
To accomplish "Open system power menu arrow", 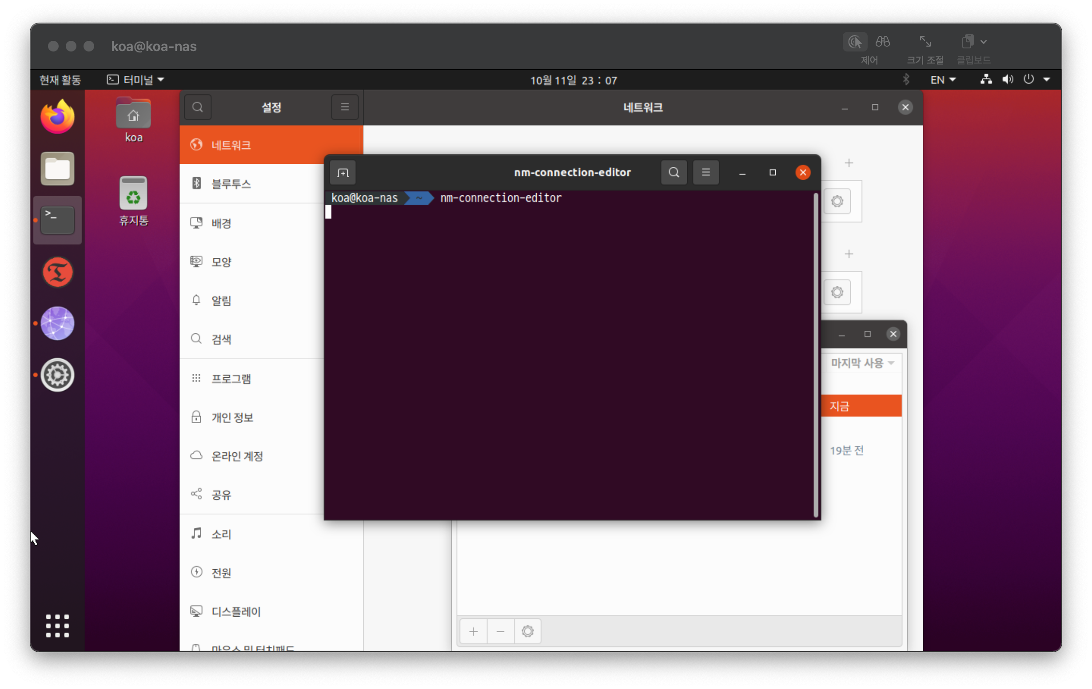I will pyautogui.click(x=1047, y=80).
